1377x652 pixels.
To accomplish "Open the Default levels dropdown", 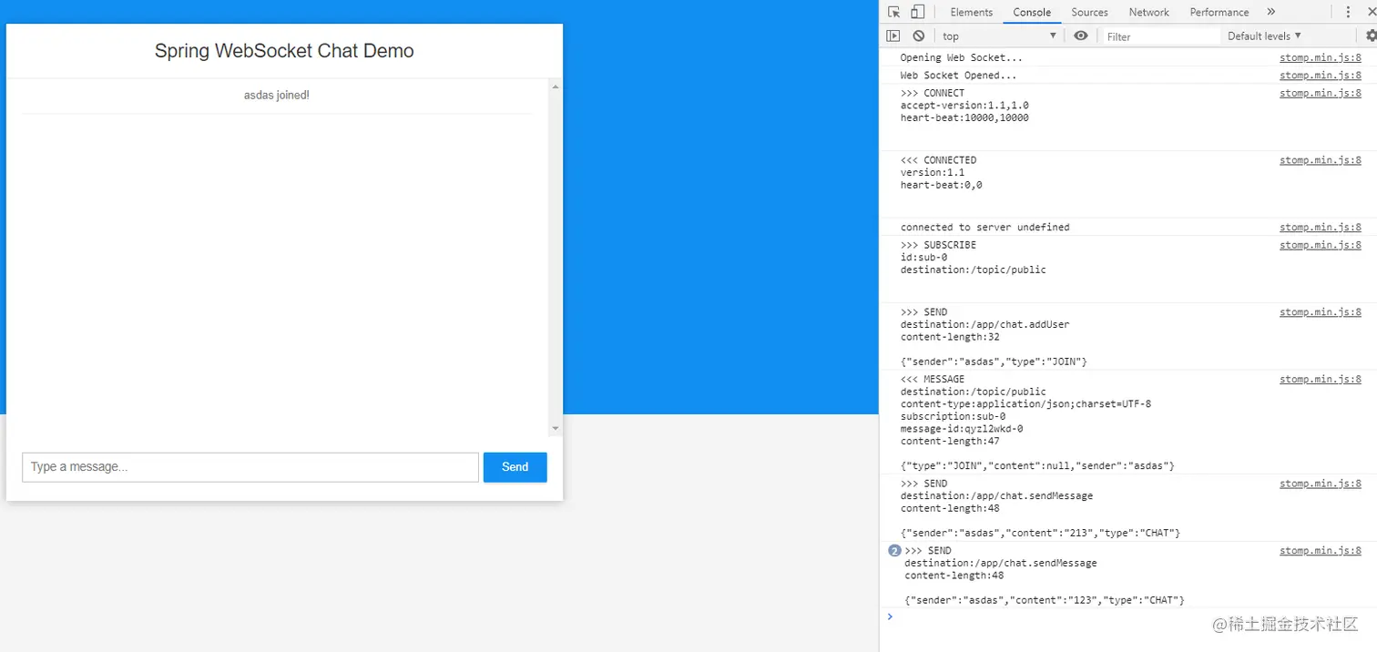I will click(1264, 36).
